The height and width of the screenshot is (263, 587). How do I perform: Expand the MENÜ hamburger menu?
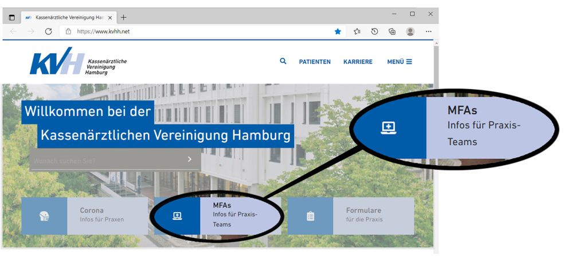[x=400, y=62]
